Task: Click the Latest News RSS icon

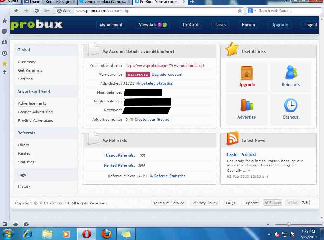Action: click(x=232, y=138)
